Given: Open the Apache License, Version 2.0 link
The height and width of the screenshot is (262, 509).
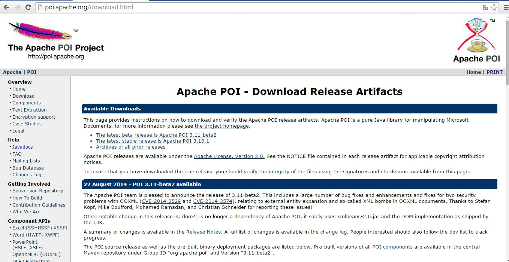Looking at the screenshot, I should [229, 156].
